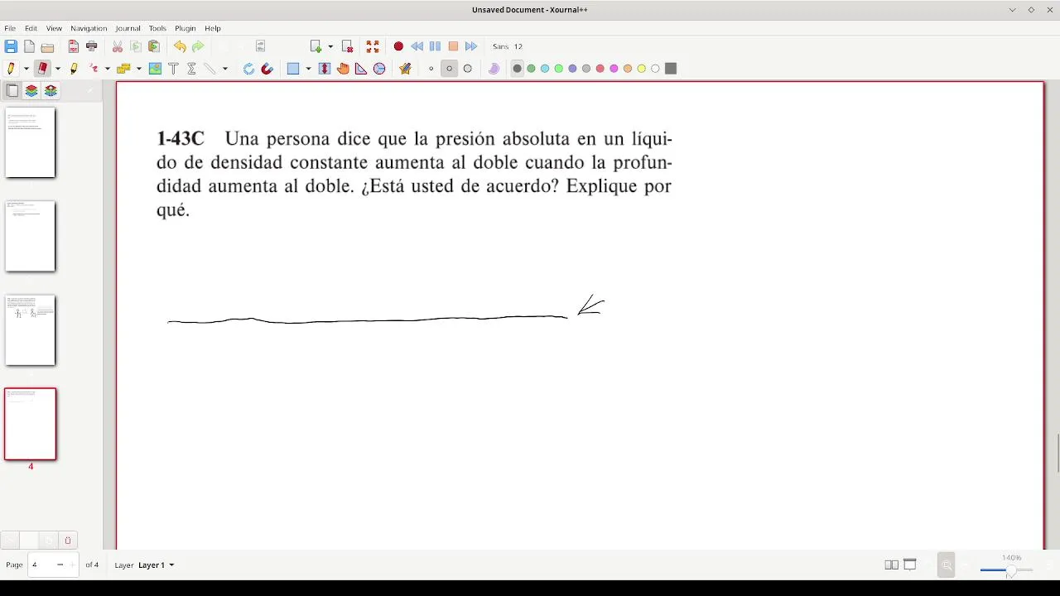The height and width of the screenshot is (596, 1060).
Task: Pause audio playback
Action: 435,46
